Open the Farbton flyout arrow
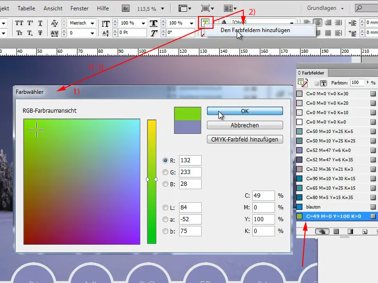This screenshot has height=283, width=378. coord(368,82)
